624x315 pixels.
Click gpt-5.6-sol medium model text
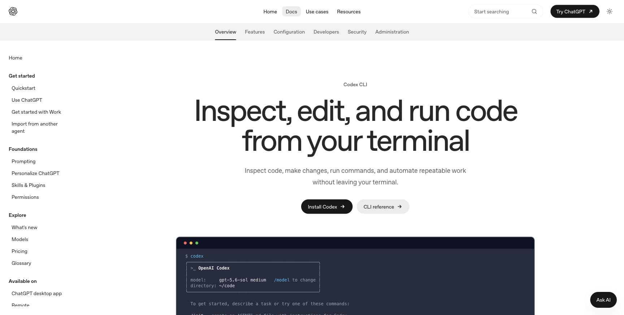[243, 280]
